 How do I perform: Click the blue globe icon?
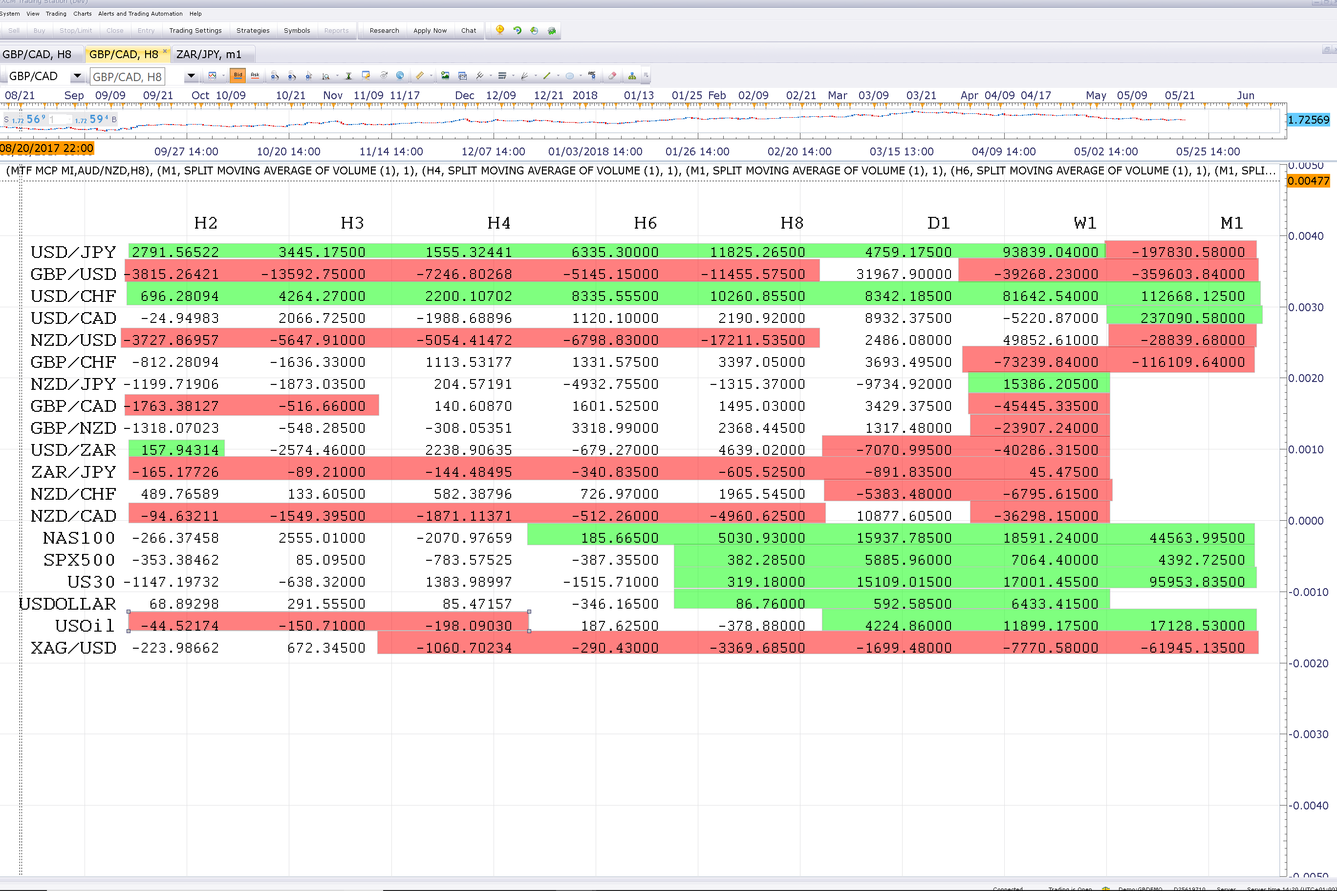pos(400,76)
